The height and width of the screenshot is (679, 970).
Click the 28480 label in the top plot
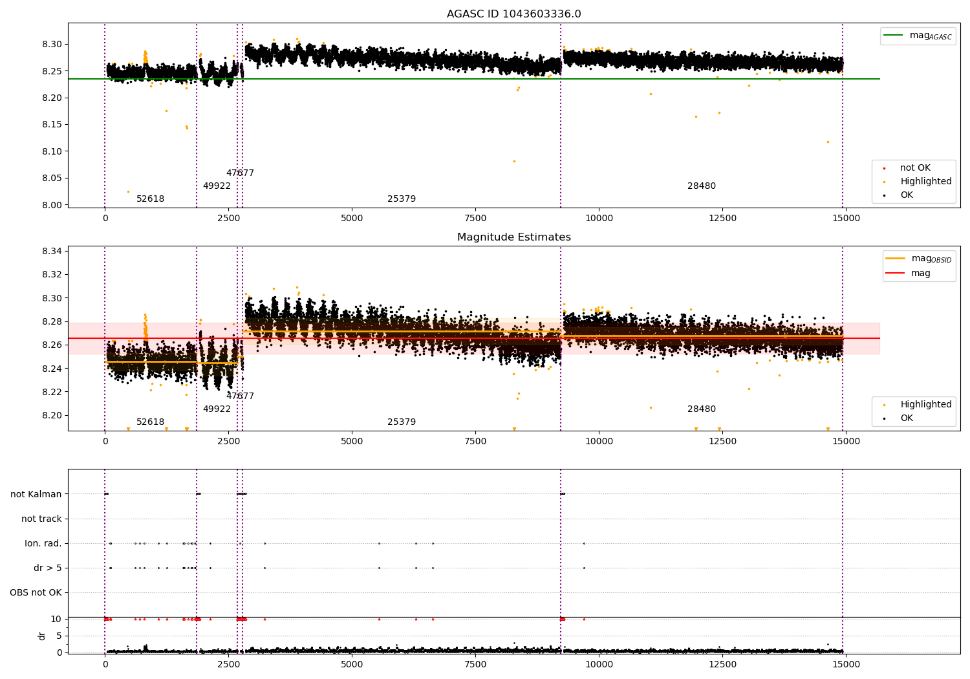(702, 186)
